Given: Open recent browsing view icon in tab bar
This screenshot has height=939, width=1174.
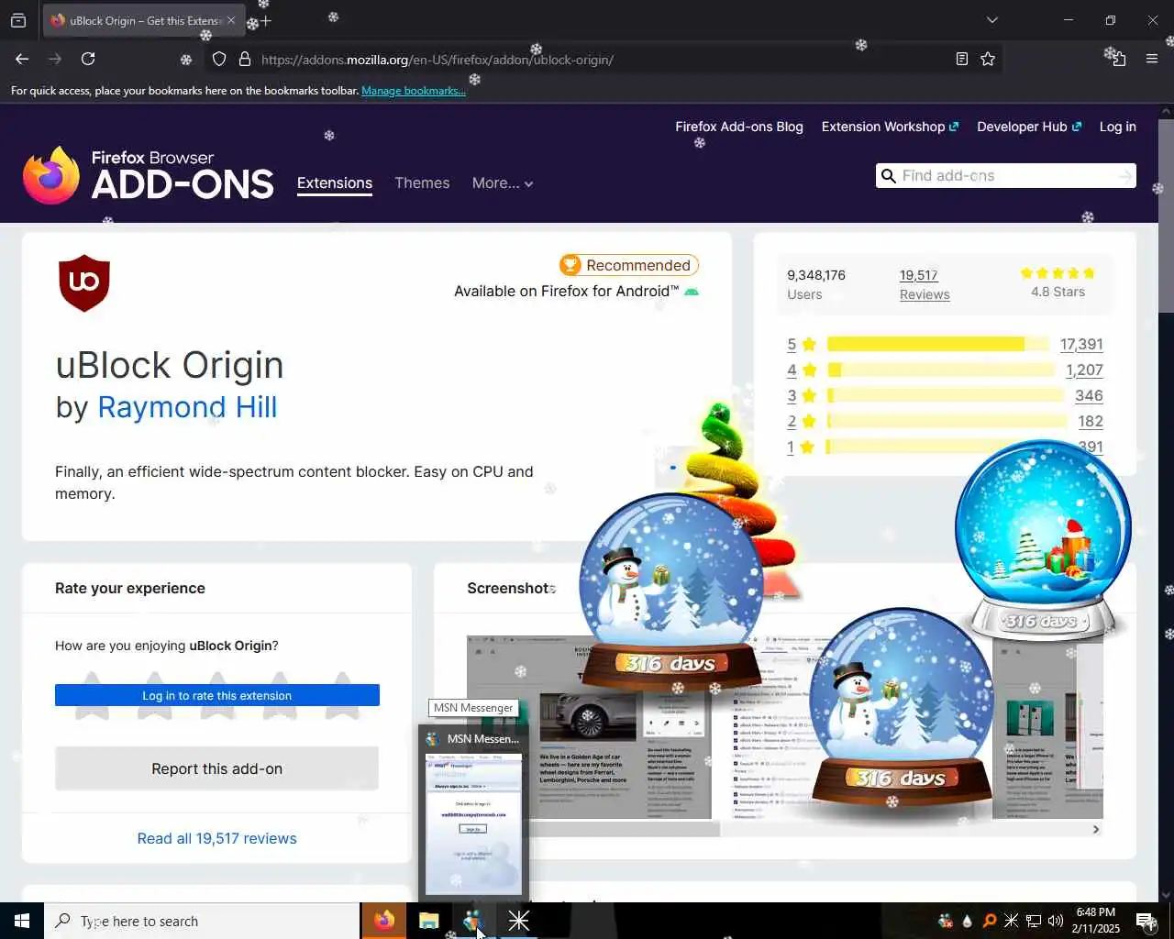Looking at the screenshot, I should pyautogui.click(x=18, y=20).
